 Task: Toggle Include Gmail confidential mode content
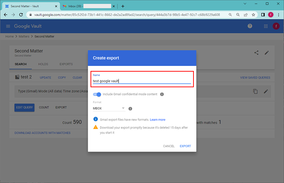click(97, 94)
